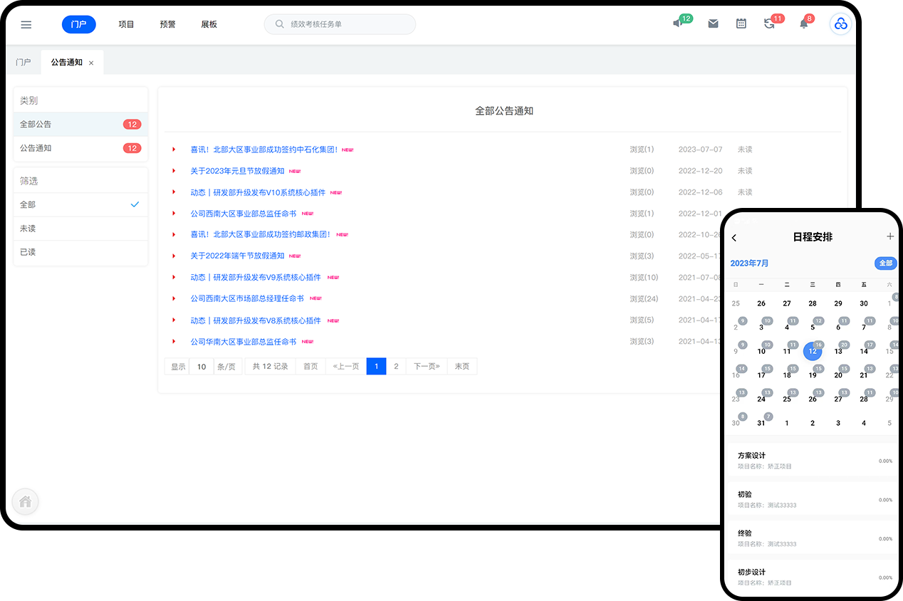The height and width of the screenshot is (601, 903).
Task: Open the hamburger menu icon
Action: [26, 24]
